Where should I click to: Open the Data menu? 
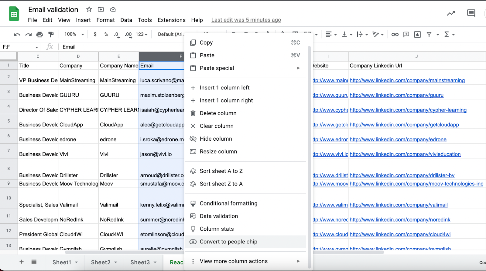point(126,20)
